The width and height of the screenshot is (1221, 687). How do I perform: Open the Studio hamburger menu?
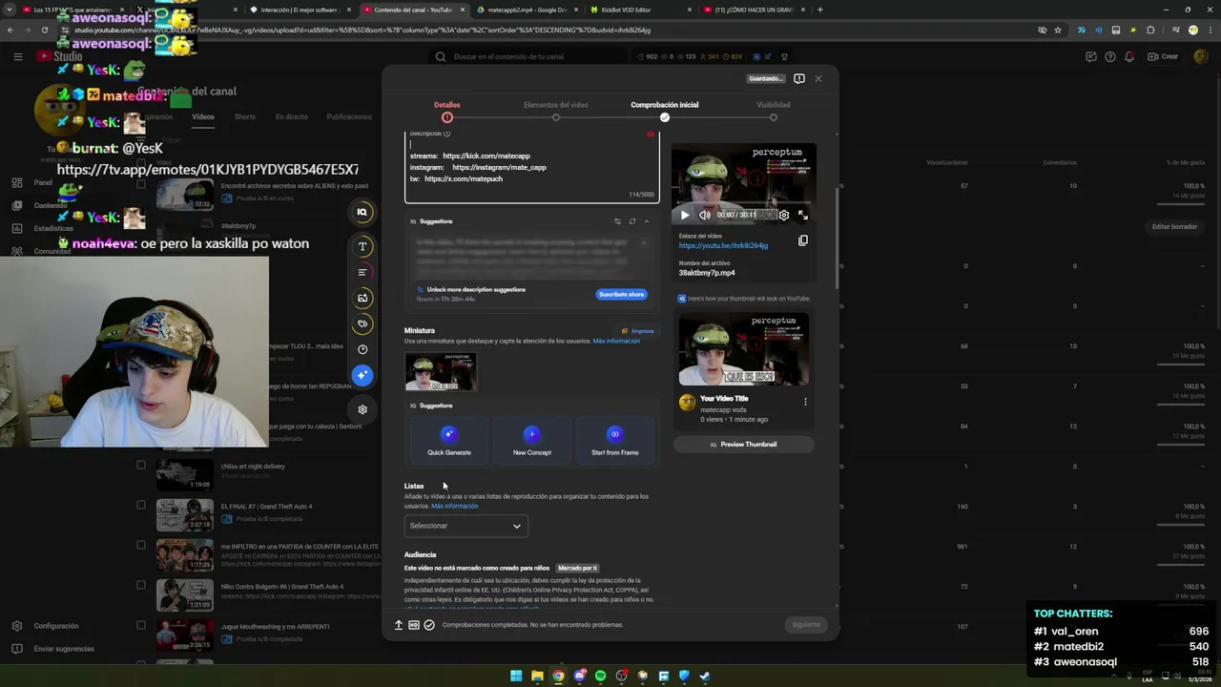pos(17,56)
